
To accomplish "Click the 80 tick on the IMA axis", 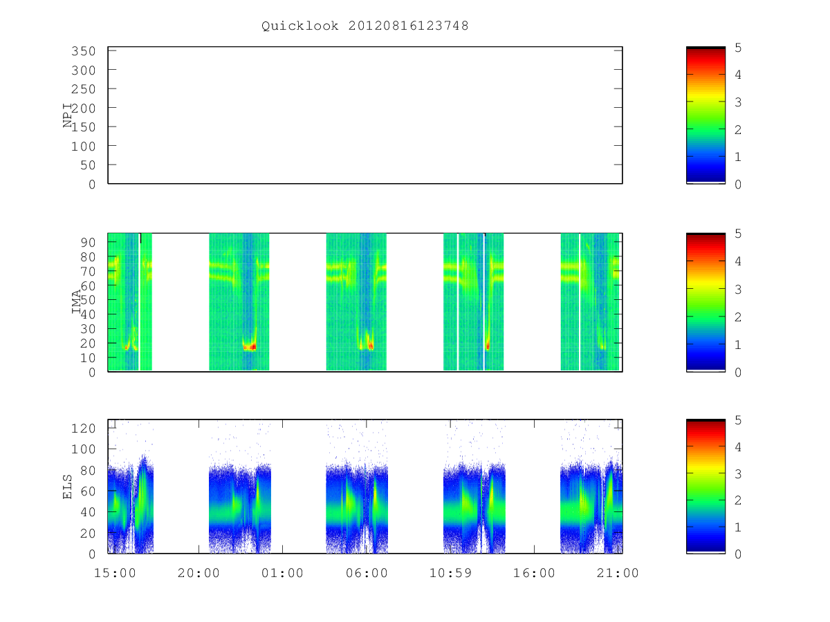I will coord(86,256).
